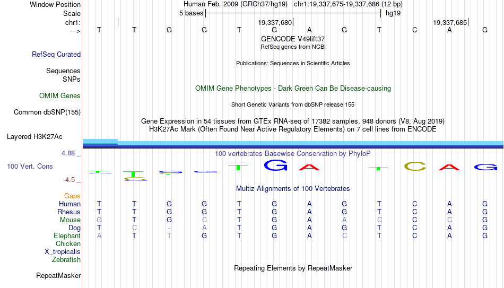Click the SNPs track label

coord(72,79)
